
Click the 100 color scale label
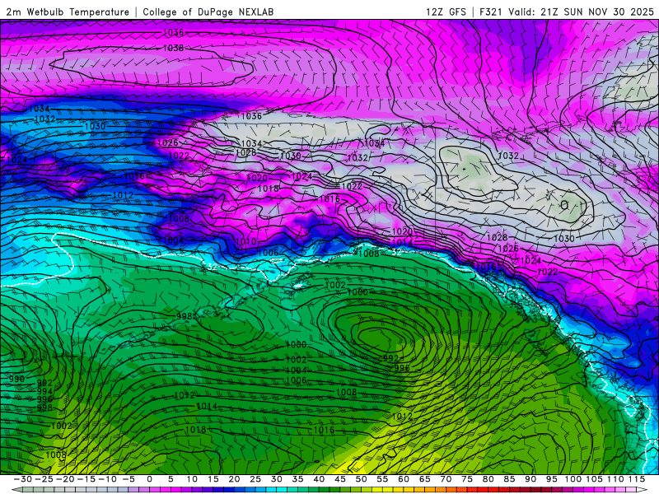pyautogui.click(x=573, y=479)
